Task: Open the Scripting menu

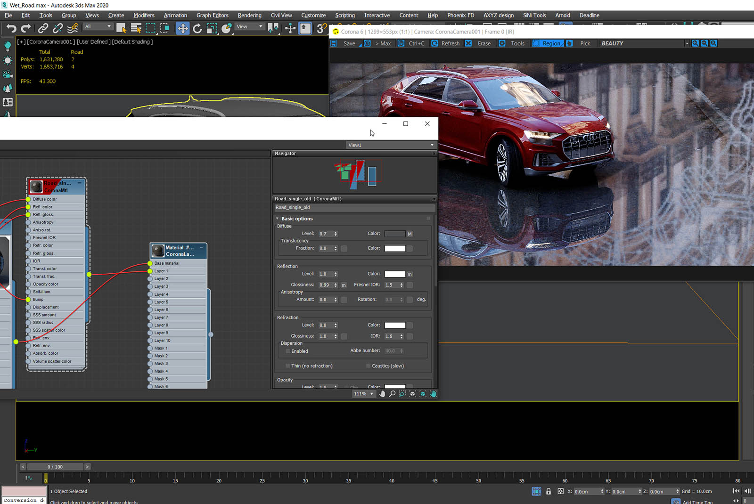Action: [344, 15]
